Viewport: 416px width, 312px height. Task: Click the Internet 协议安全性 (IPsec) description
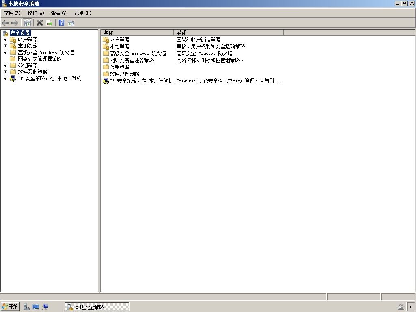[228, 81]
